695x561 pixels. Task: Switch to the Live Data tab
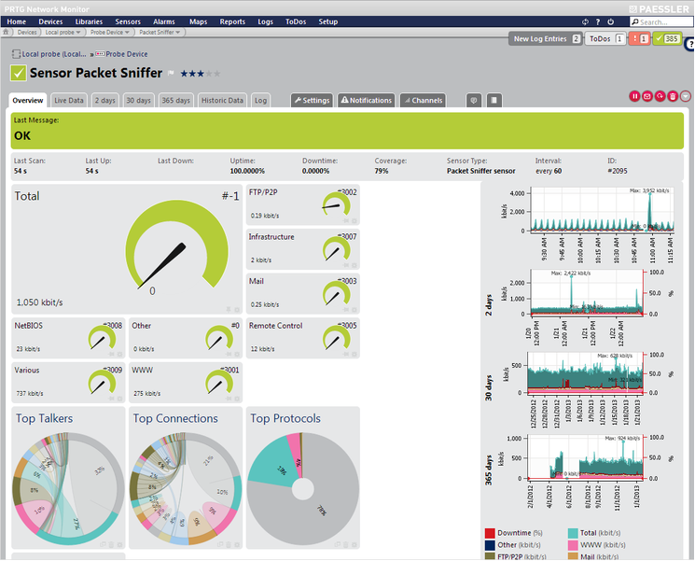click(69, 101)
